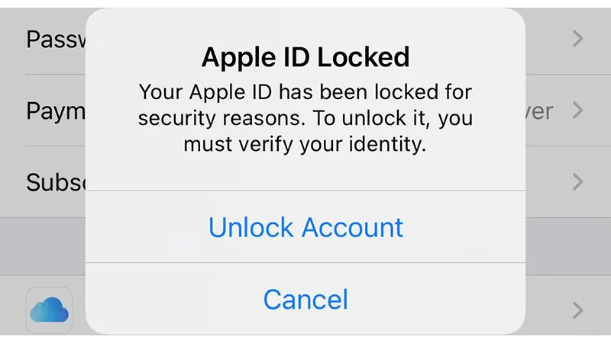Tap the Unlock Account button
Viewport: 611px width, 343px height.
(305, 227)
